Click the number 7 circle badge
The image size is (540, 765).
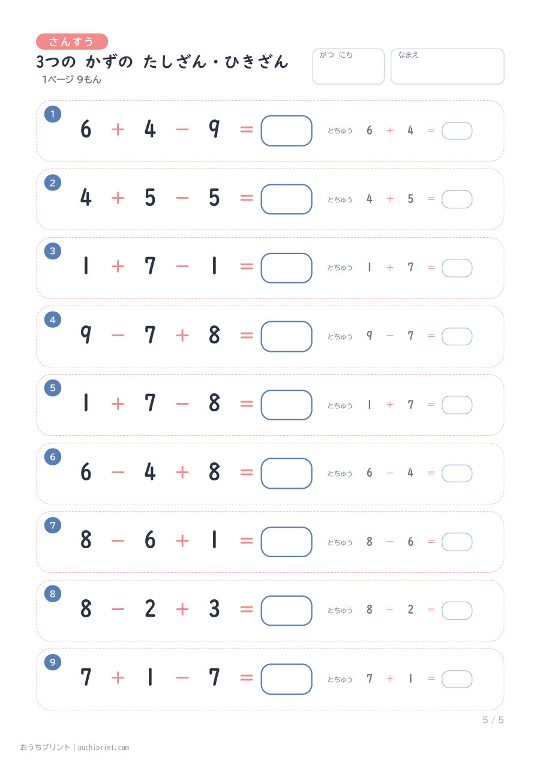pos(53,525)
